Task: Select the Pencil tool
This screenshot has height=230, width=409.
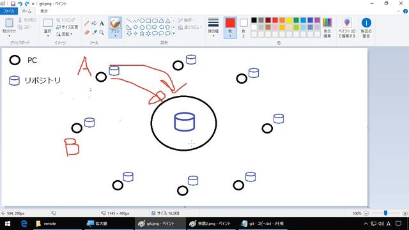Action: [x=87, y=24]
